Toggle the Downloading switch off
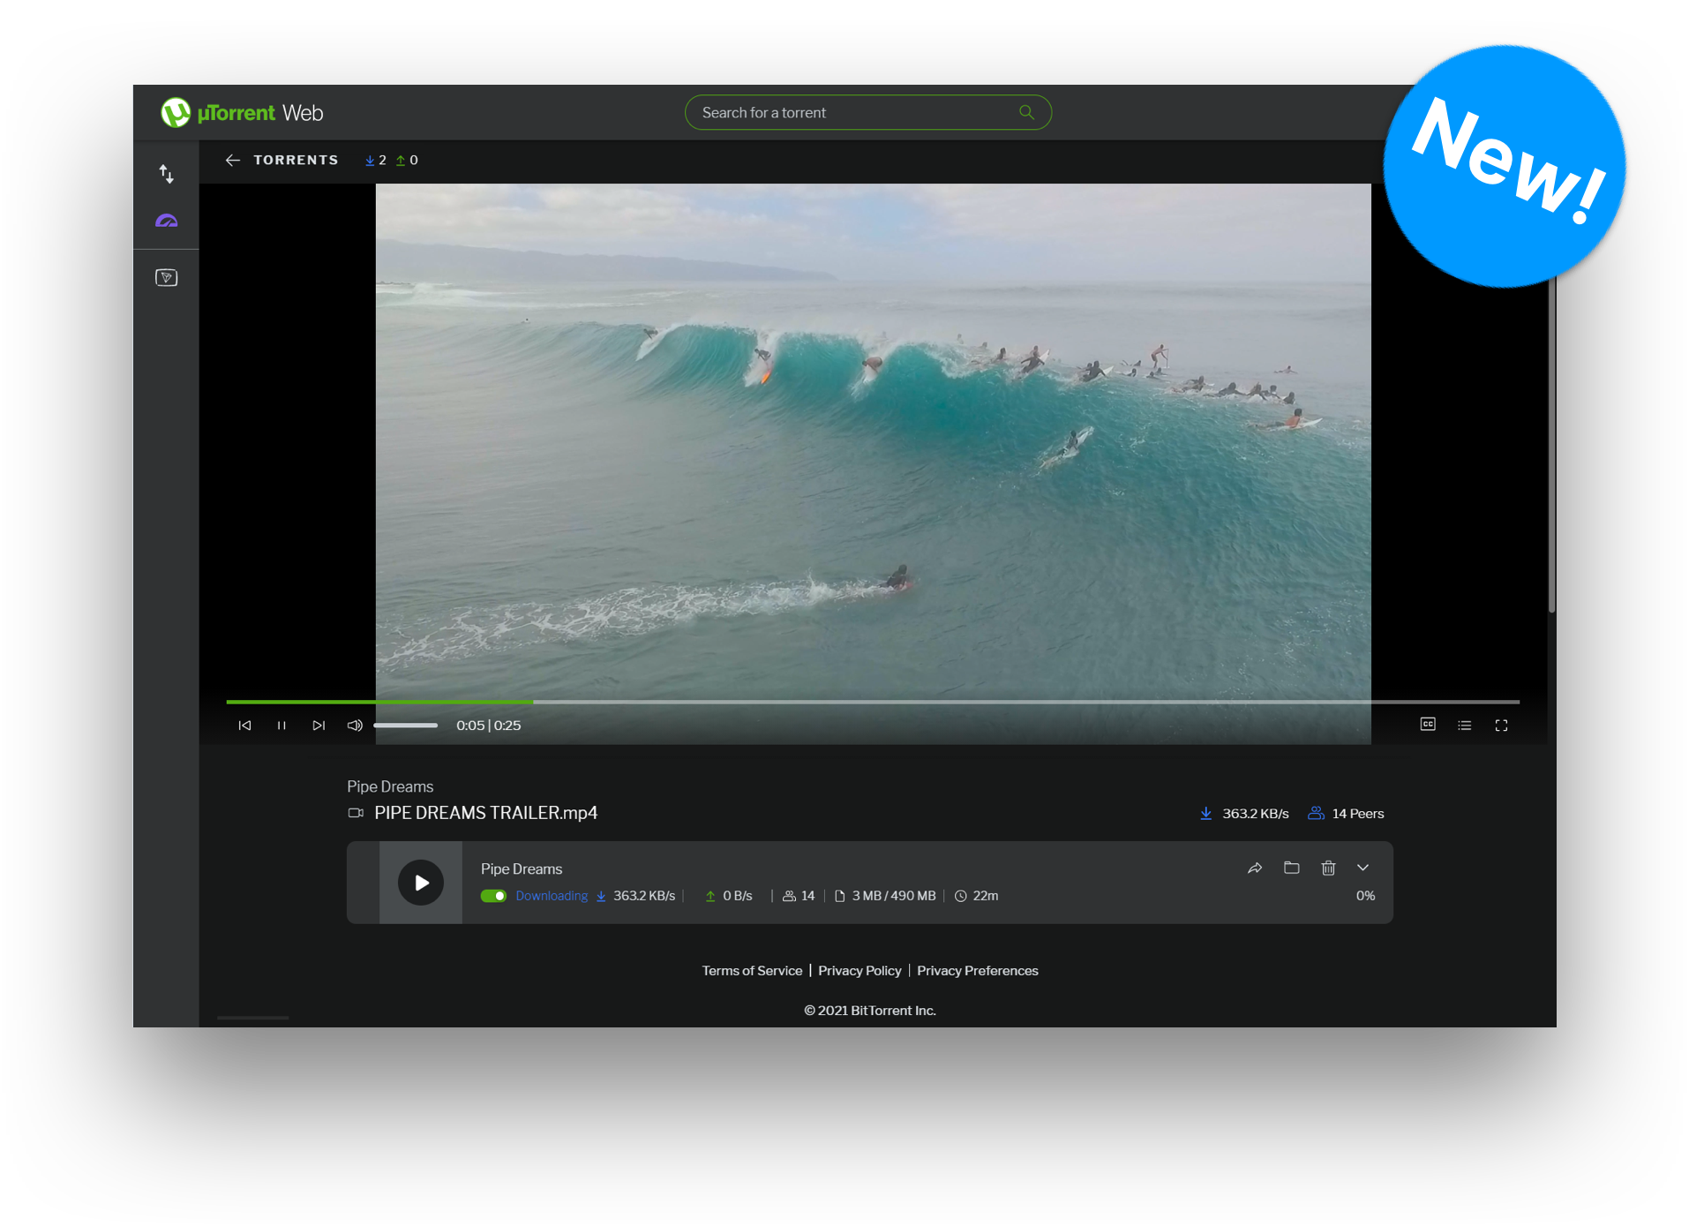The height and width of the screenshot is (1226, 1689). click(x=493, y=896)
